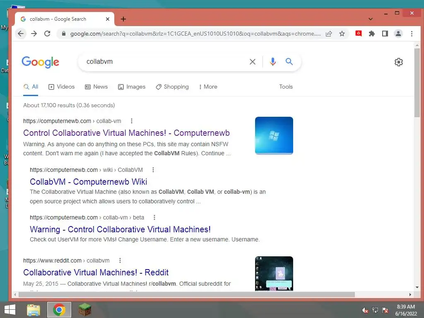Open a new tab with plus
The image size is (424, 318).
coord(123,19)
